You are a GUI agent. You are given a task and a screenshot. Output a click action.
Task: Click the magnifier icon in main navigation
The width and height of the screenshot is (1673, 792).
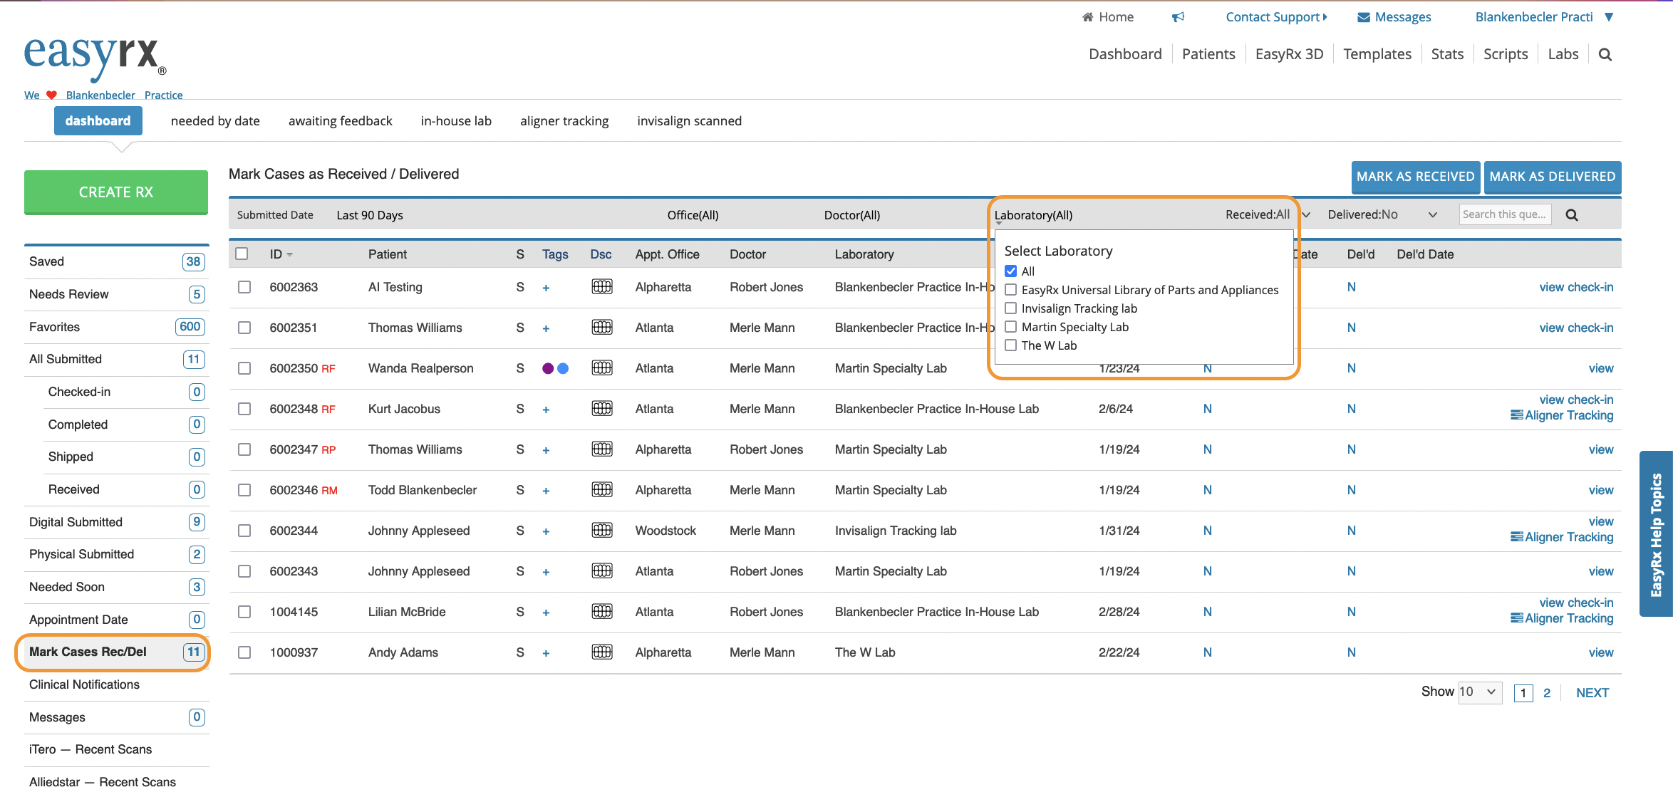tap(1605, 55)
